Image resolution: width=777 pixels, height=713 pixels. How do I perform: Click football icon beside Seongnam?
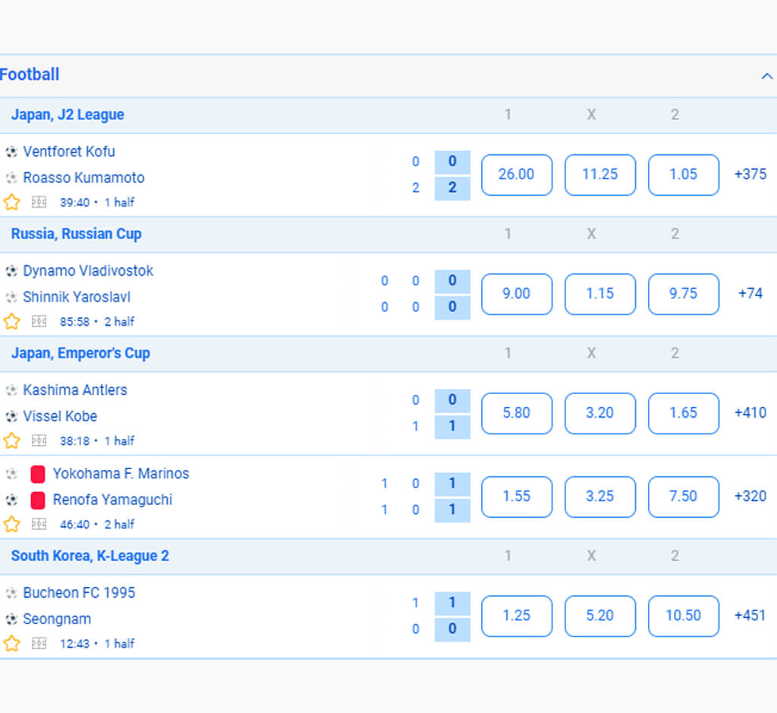click(11, 620)
